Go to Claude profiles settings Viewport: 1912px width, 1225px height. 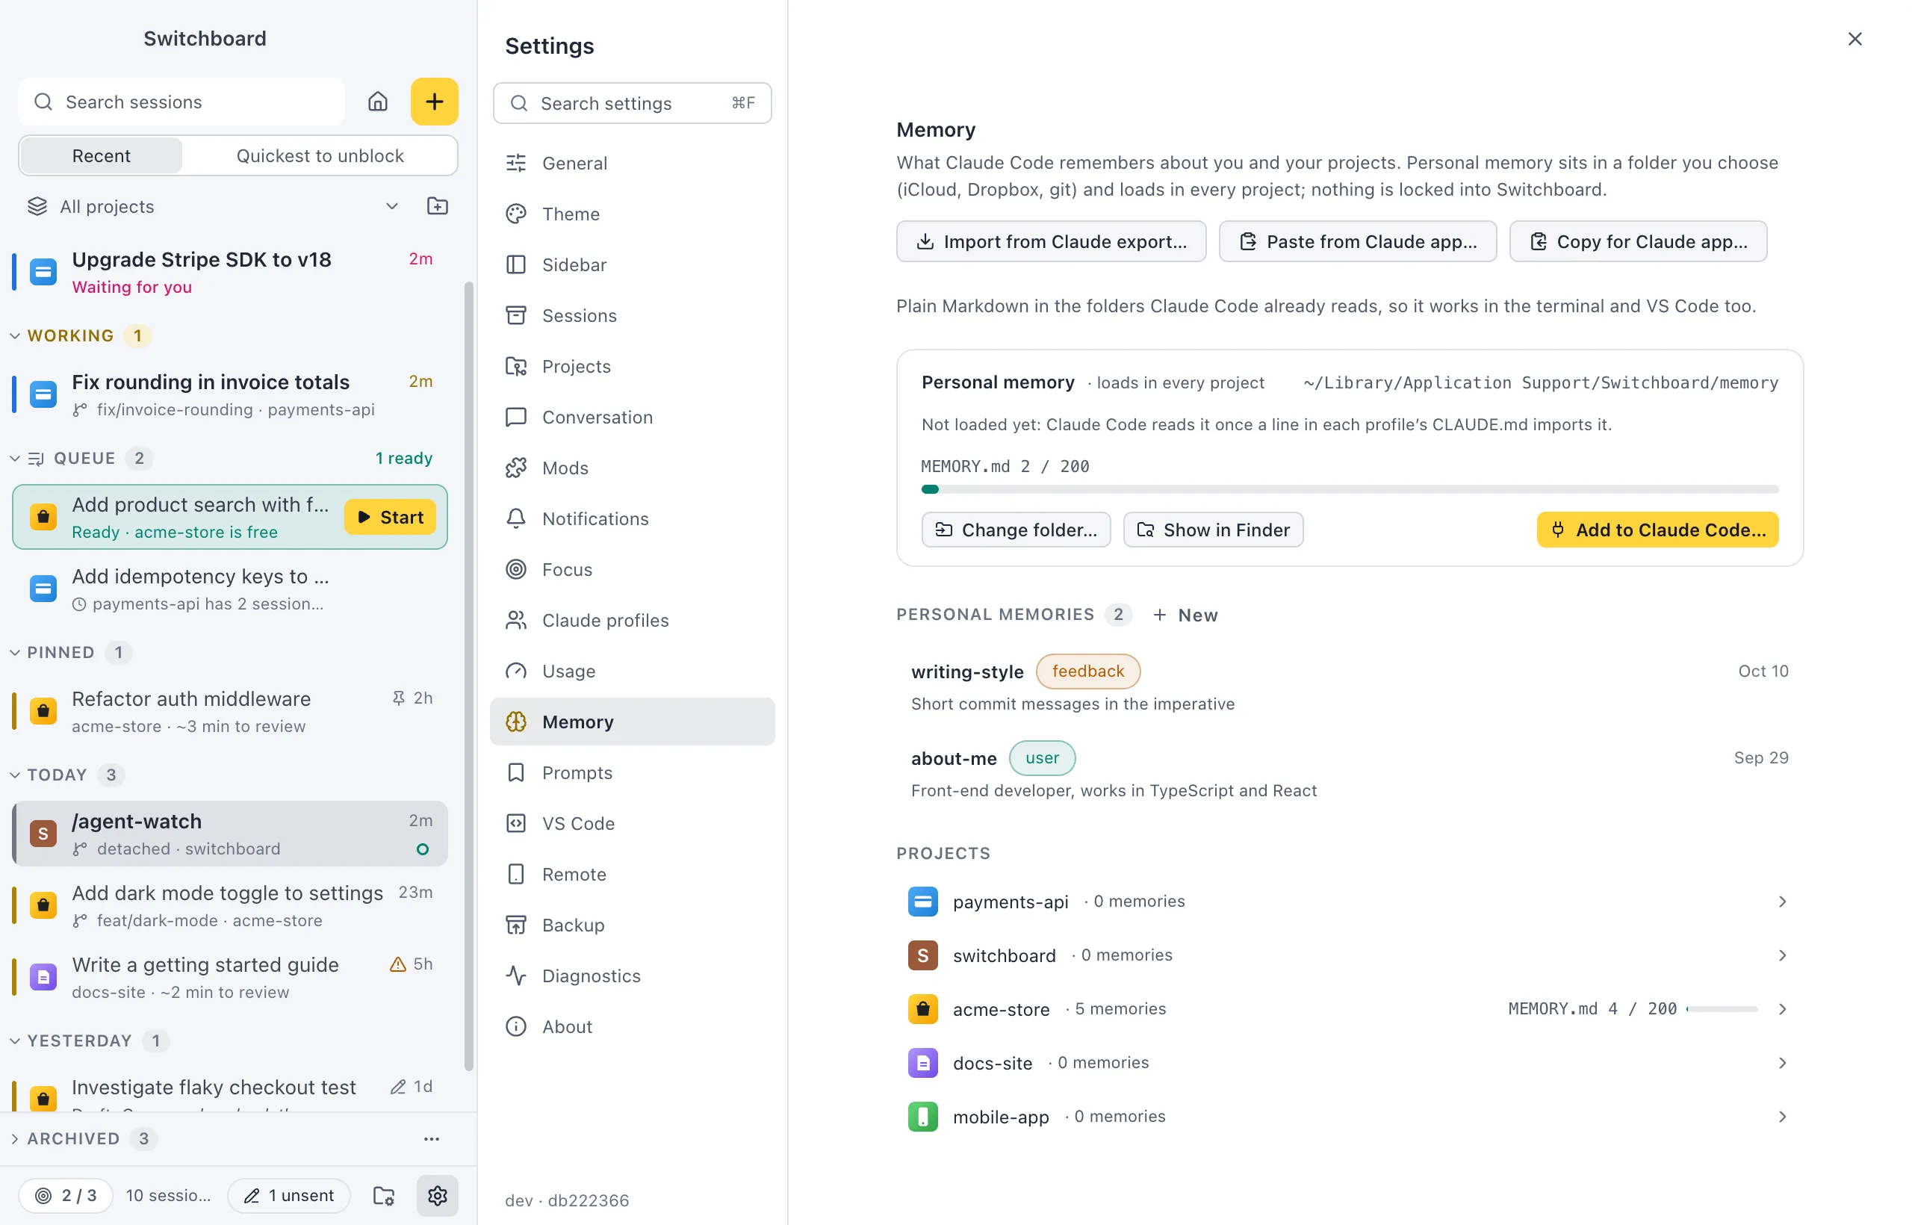pos(633,621)
